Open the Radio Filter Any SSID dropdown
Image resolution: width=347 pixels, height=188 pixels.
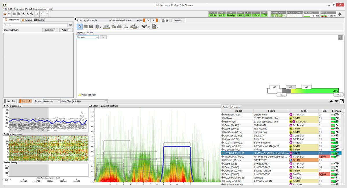pyautogui.click(x=90, y=101)
